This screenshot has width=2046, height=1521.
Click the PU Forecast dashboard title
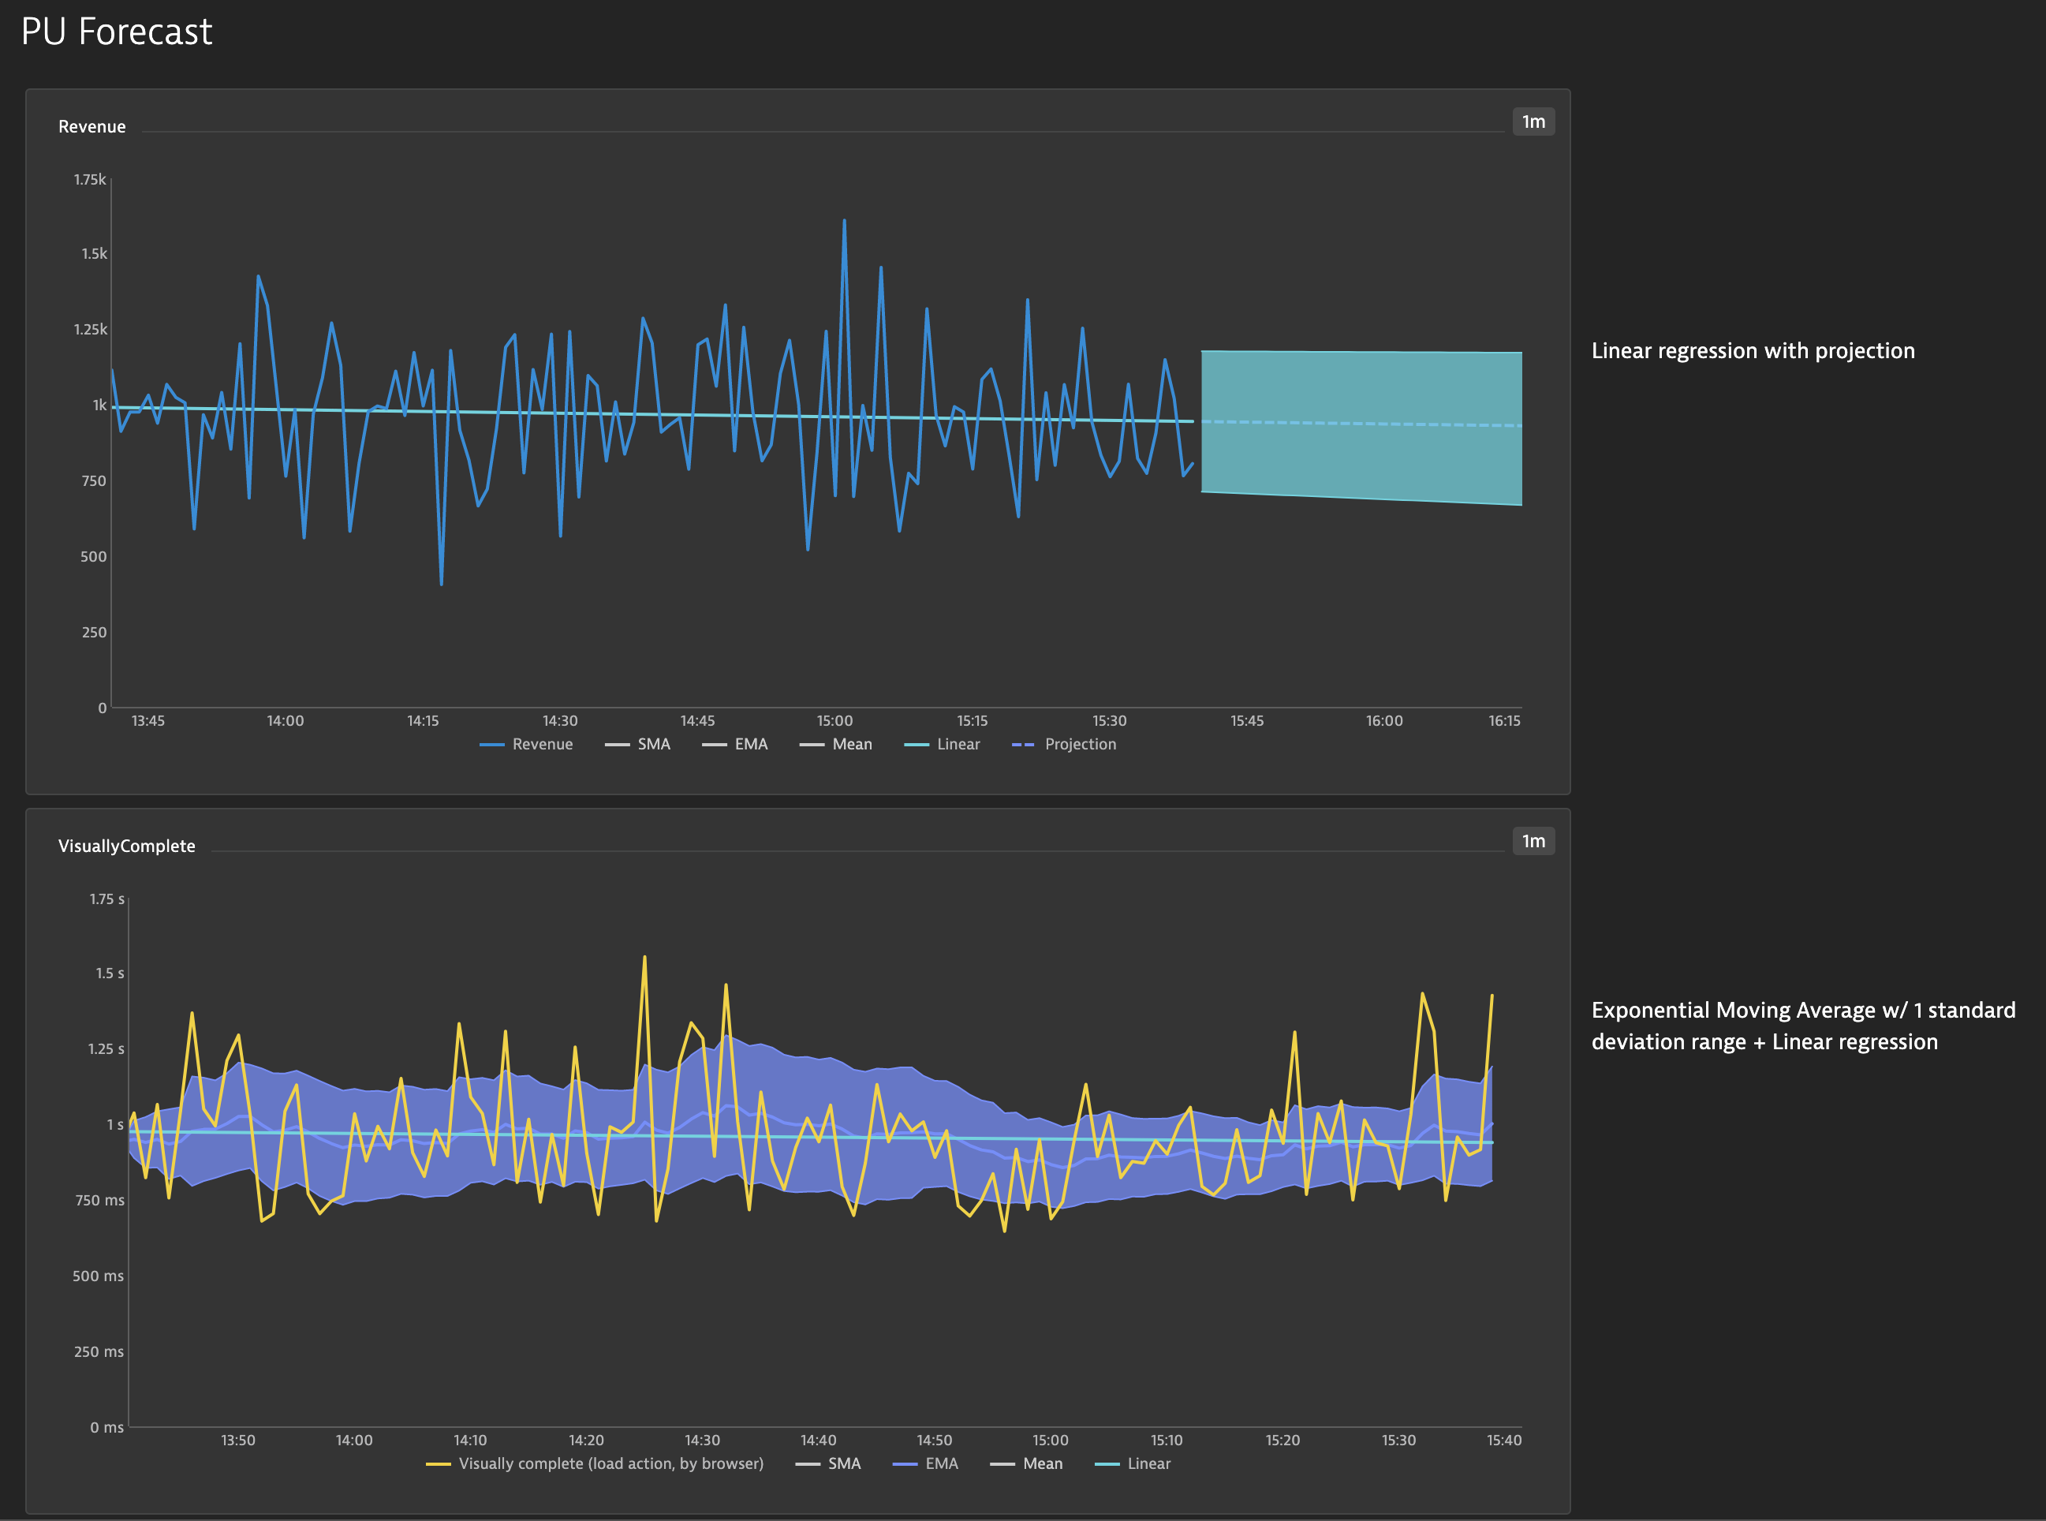117,32
